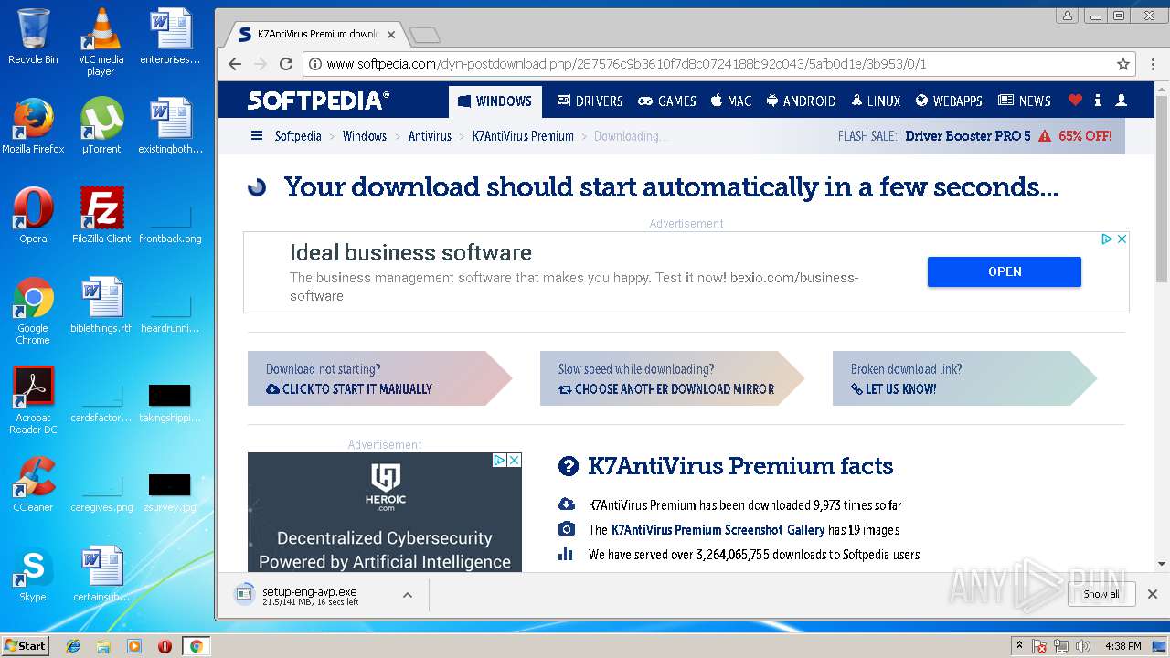Click the Antivirus breadcrumb link
1170x658 pixels.
tap(430, 135)
